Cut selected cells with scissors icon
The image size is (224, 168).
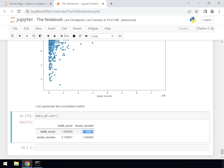(x=27, y=36)
